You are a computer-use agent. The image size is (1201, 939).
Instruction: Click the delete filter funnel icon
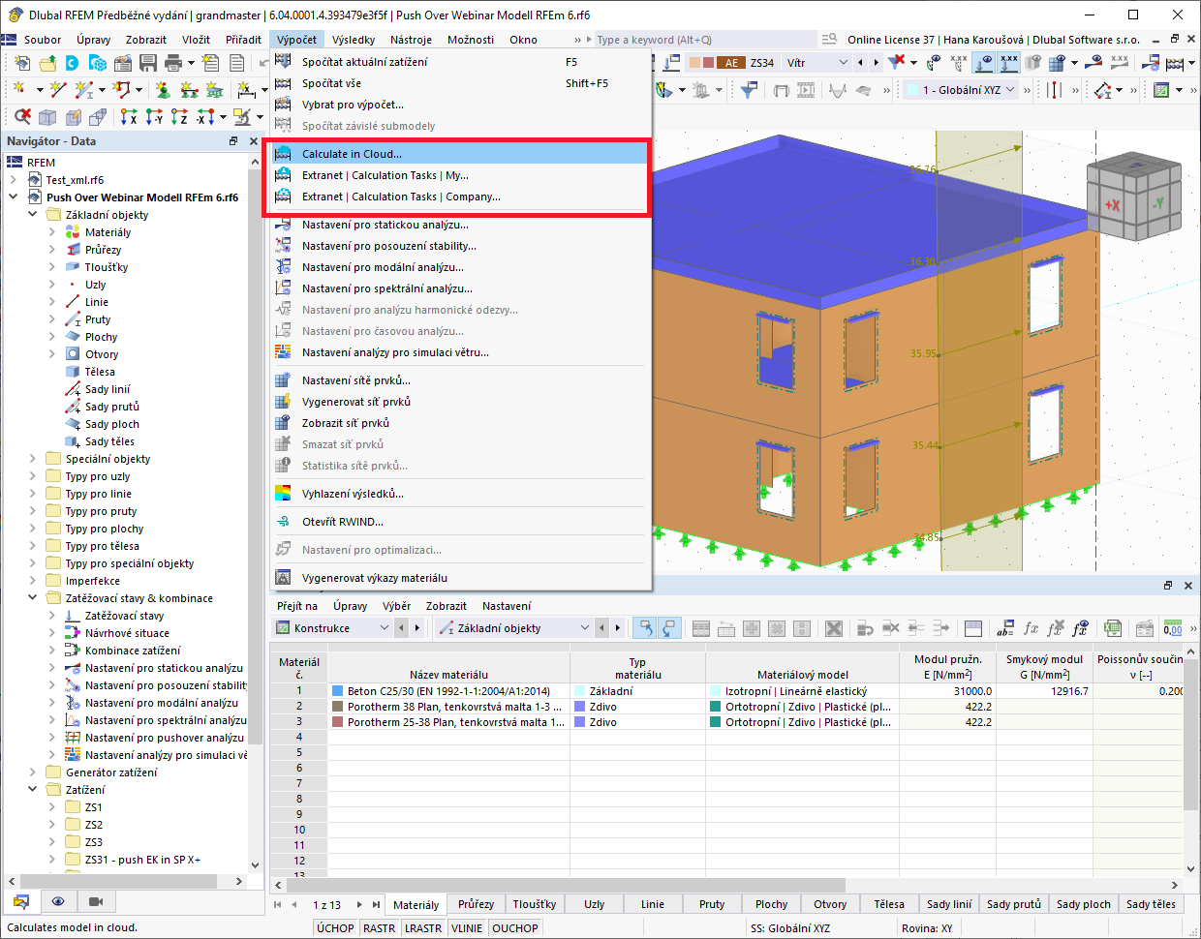pyautogui.click(x=897, y=63)
